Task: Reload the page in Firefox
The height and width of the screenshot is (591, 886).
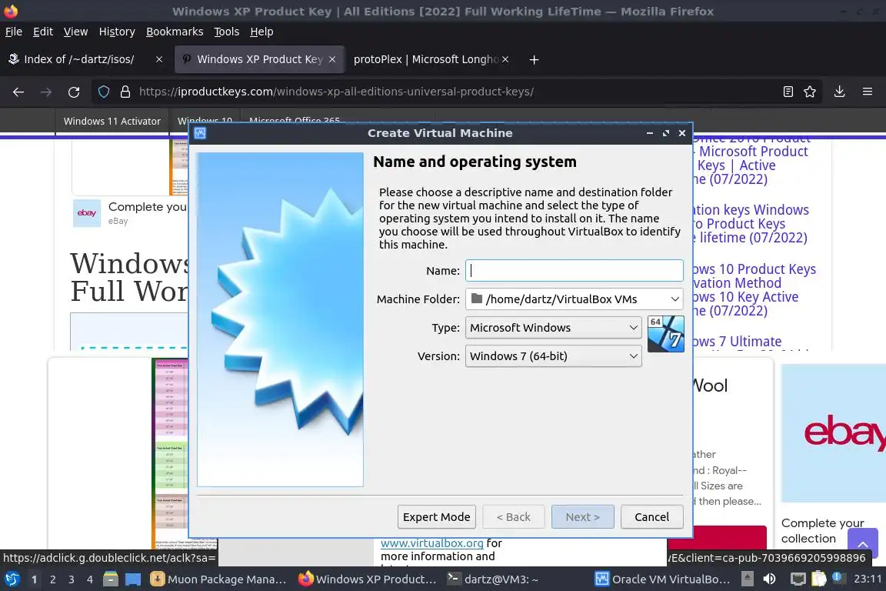Action: tap(74, 92)
